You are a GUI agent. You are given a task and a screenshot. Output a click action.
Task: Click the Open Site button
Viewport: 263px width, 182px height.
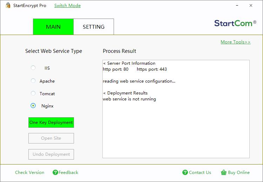click(51, 138)
